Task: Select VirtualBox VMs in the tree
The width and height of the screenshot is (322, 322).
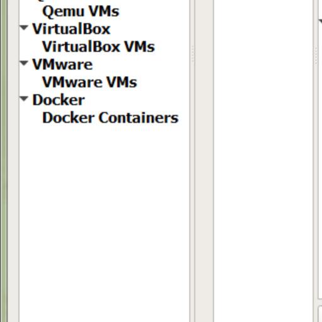Action: click(98, 47)
